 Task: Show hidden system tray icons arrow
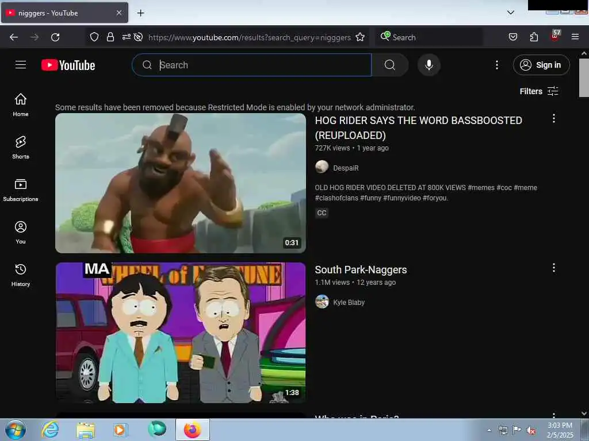coord(489,430)
